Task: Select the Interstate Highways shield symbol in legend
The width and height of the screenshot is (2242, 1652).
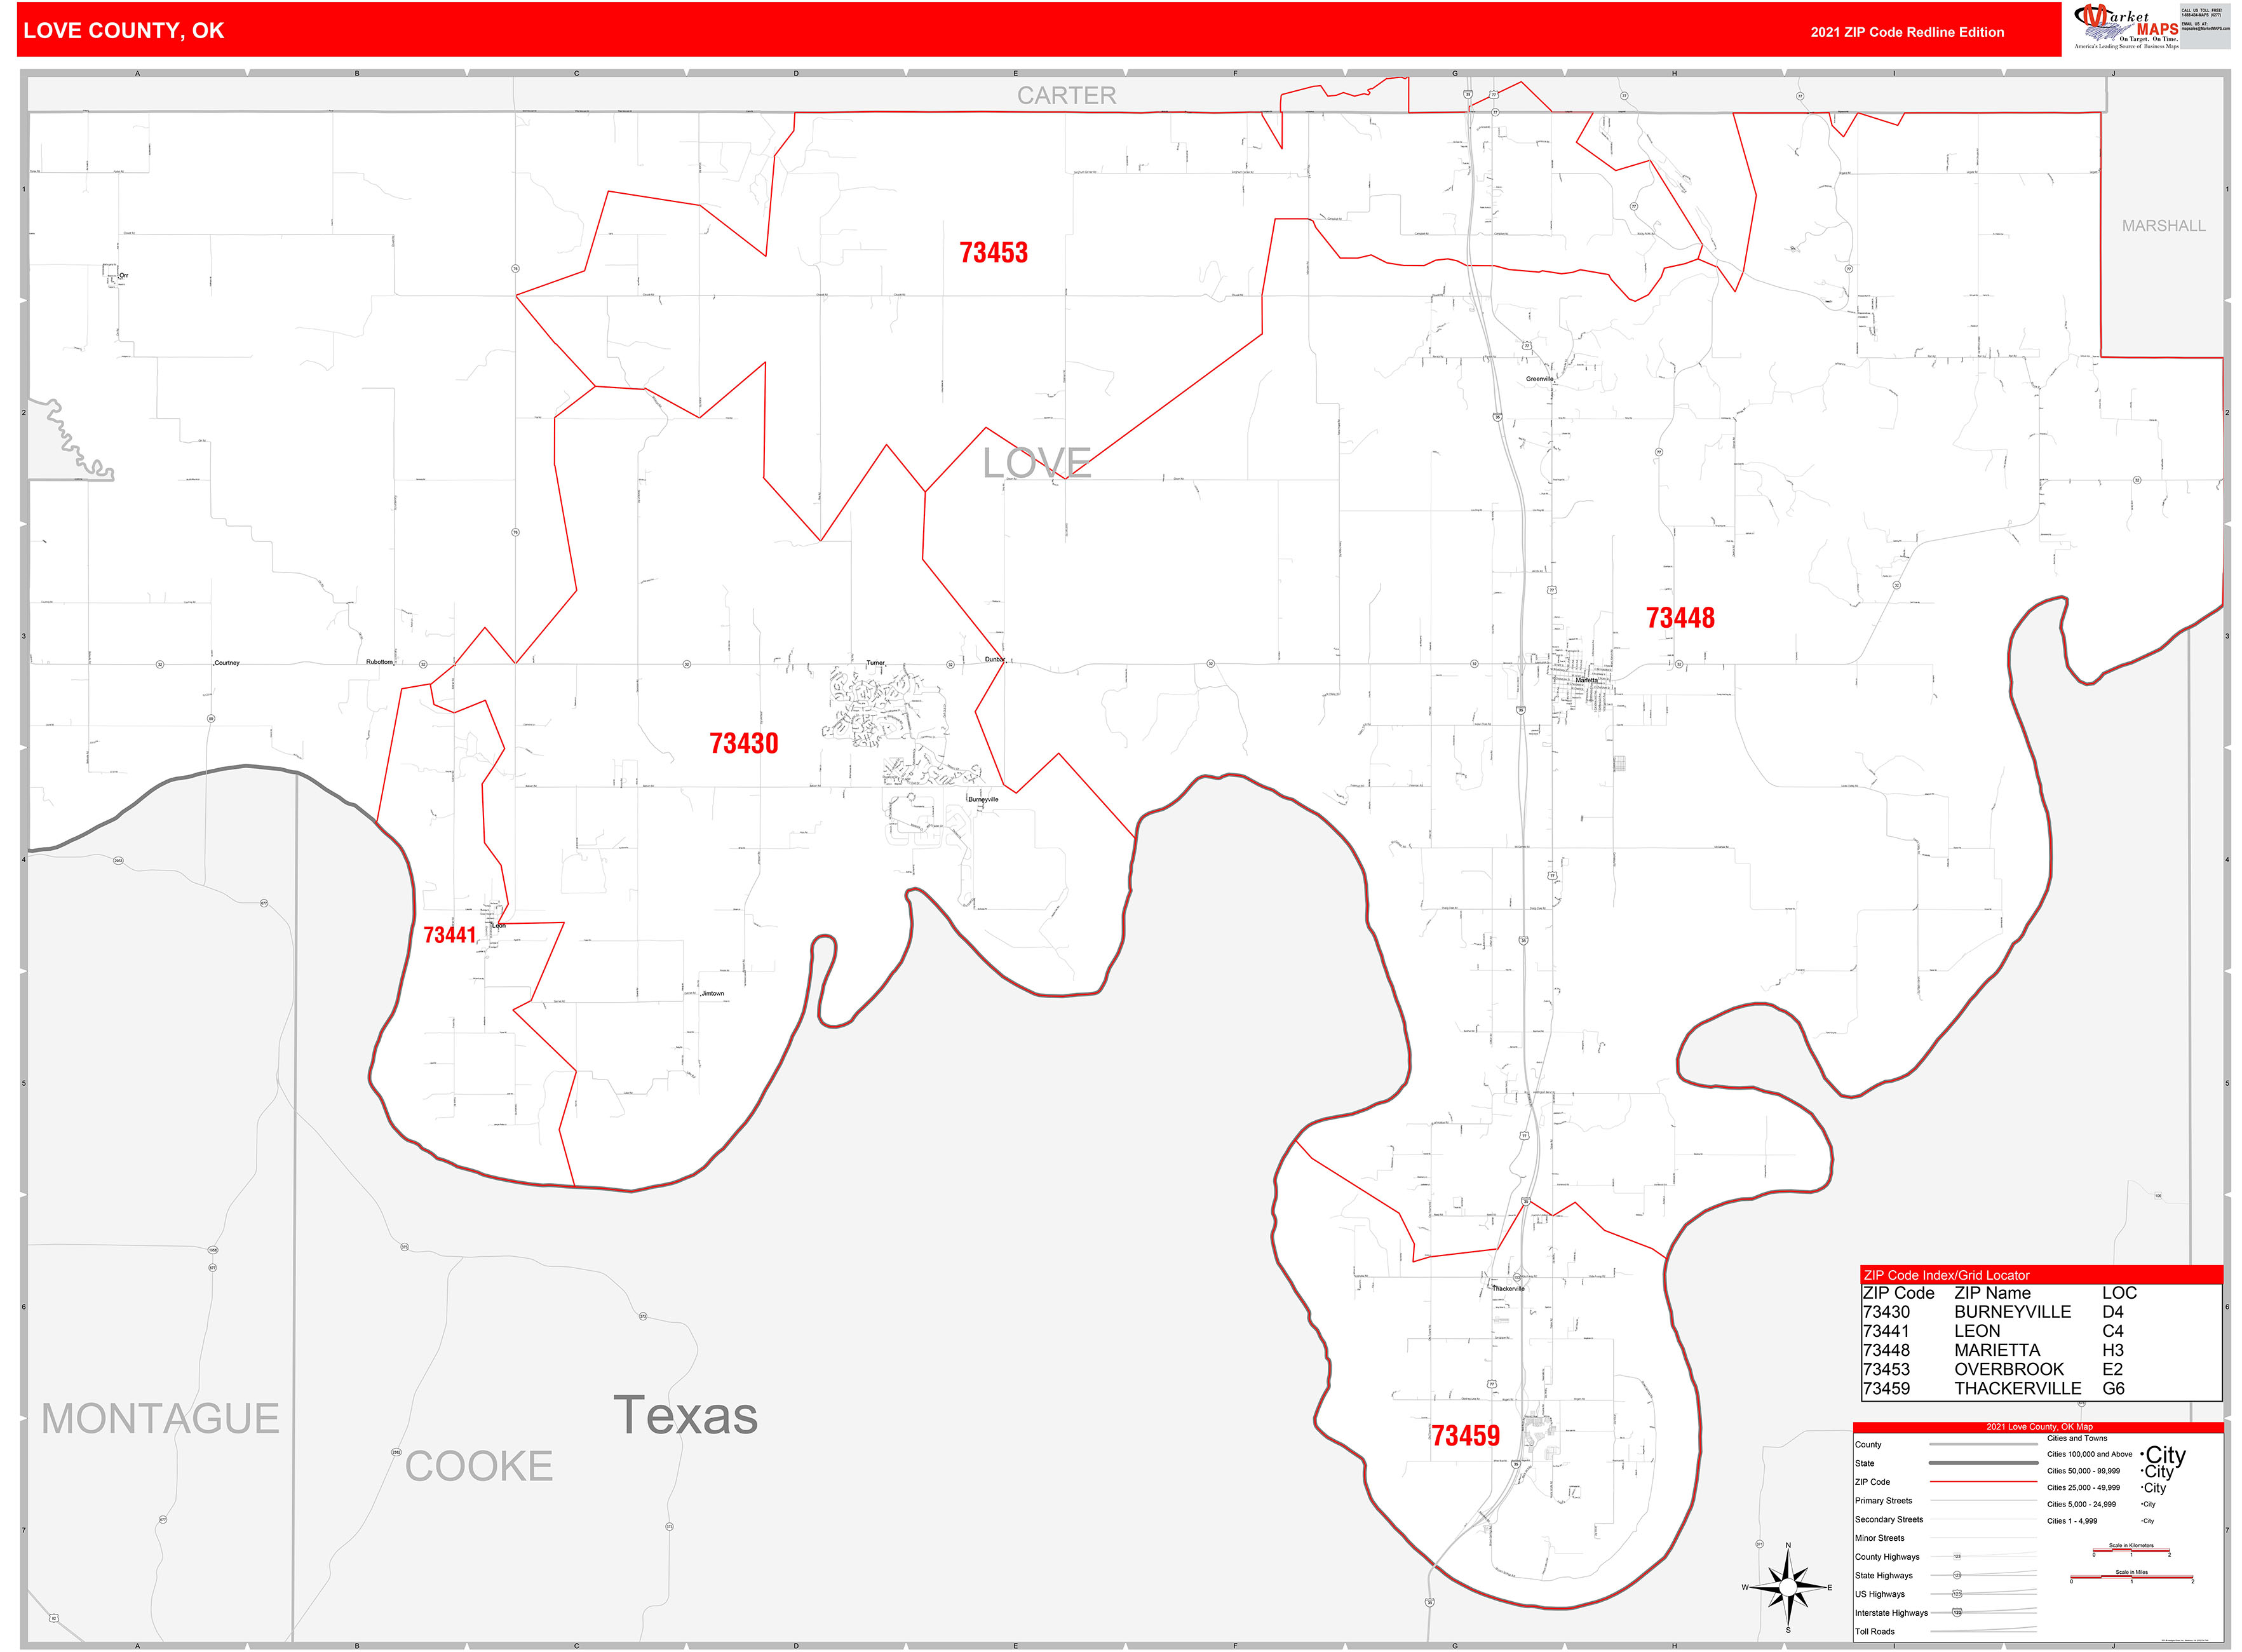Action: point(1958,1612)
